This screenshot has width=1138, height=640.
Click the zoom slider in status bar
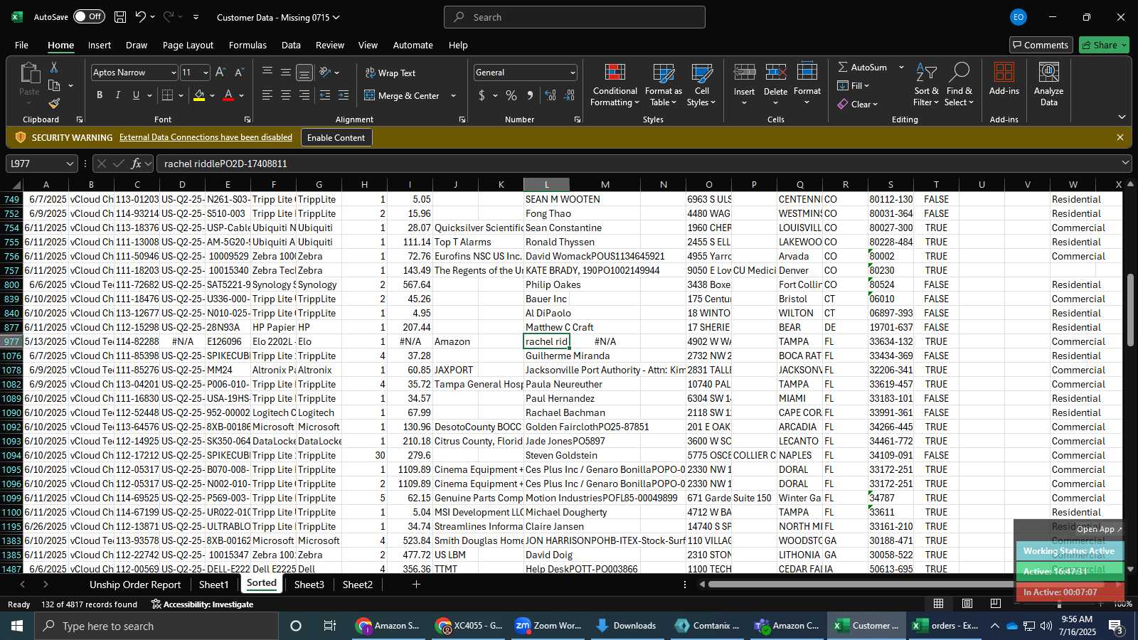tap(1059, 604)
